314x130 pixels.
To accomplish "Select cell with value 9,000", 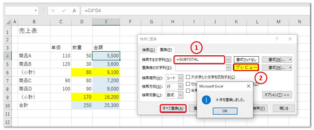I will [x=106, y=89].
